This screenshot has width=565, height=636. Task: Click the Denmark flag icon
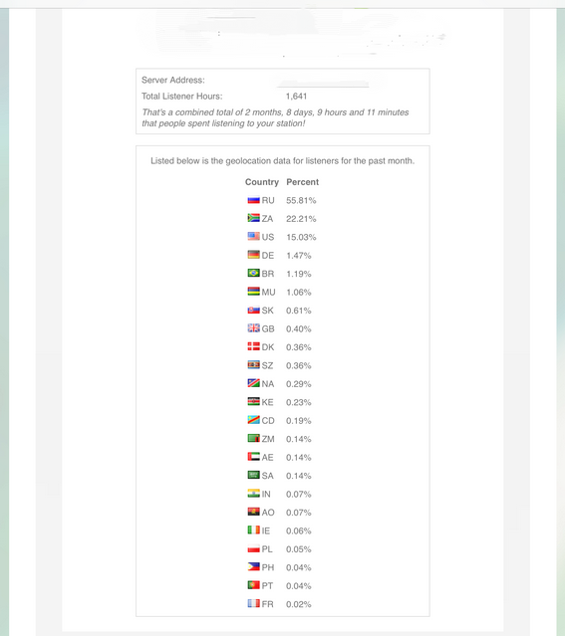253,346
